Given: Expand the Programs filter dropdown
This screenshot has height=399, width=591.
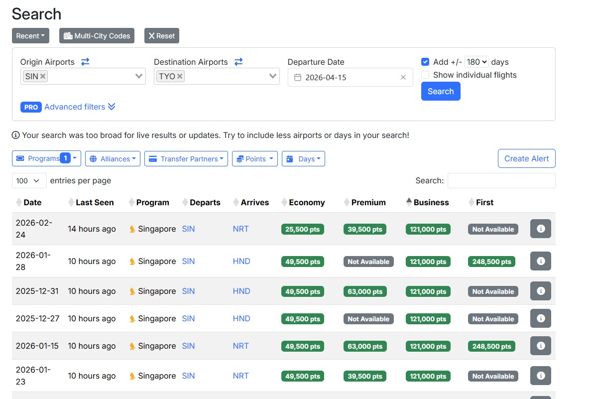Looking at the screenshot, I should [x=46, y=158].
